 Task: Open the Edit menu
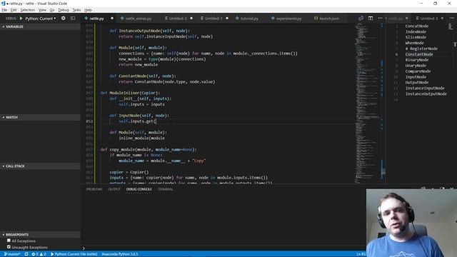(14, 10)
